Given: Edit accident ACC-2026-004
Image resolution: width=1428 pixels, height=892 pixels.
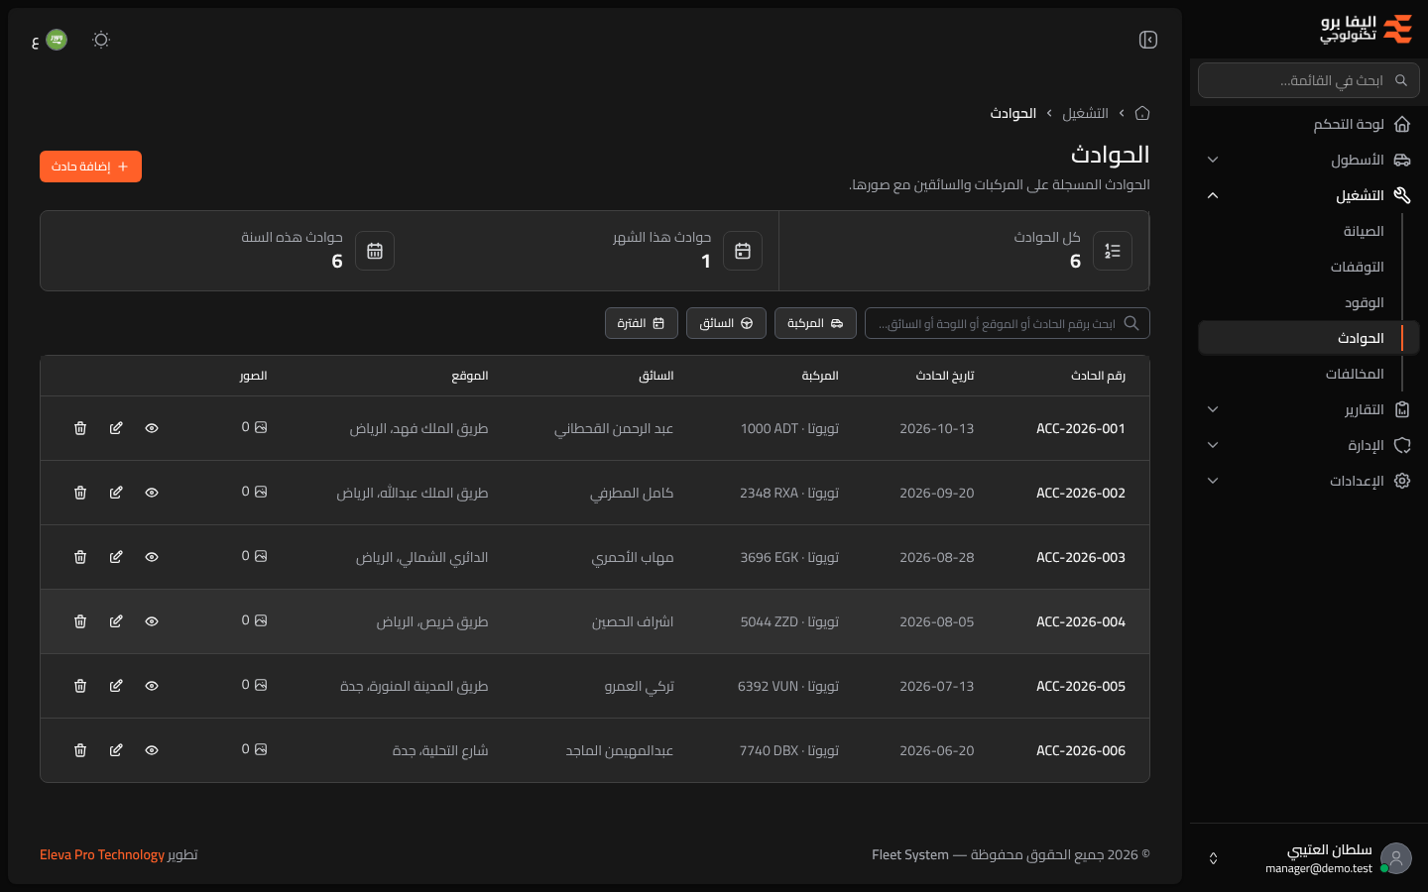Looking at the screenshot, I should click(x=116, y=621).
